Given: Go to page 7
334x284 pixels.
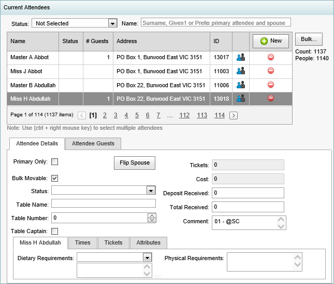Looking at the screenshot, I should [158, 115].
